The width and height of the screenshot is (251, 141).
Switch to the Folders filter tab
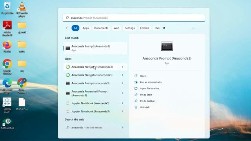[x=145, y=28]
